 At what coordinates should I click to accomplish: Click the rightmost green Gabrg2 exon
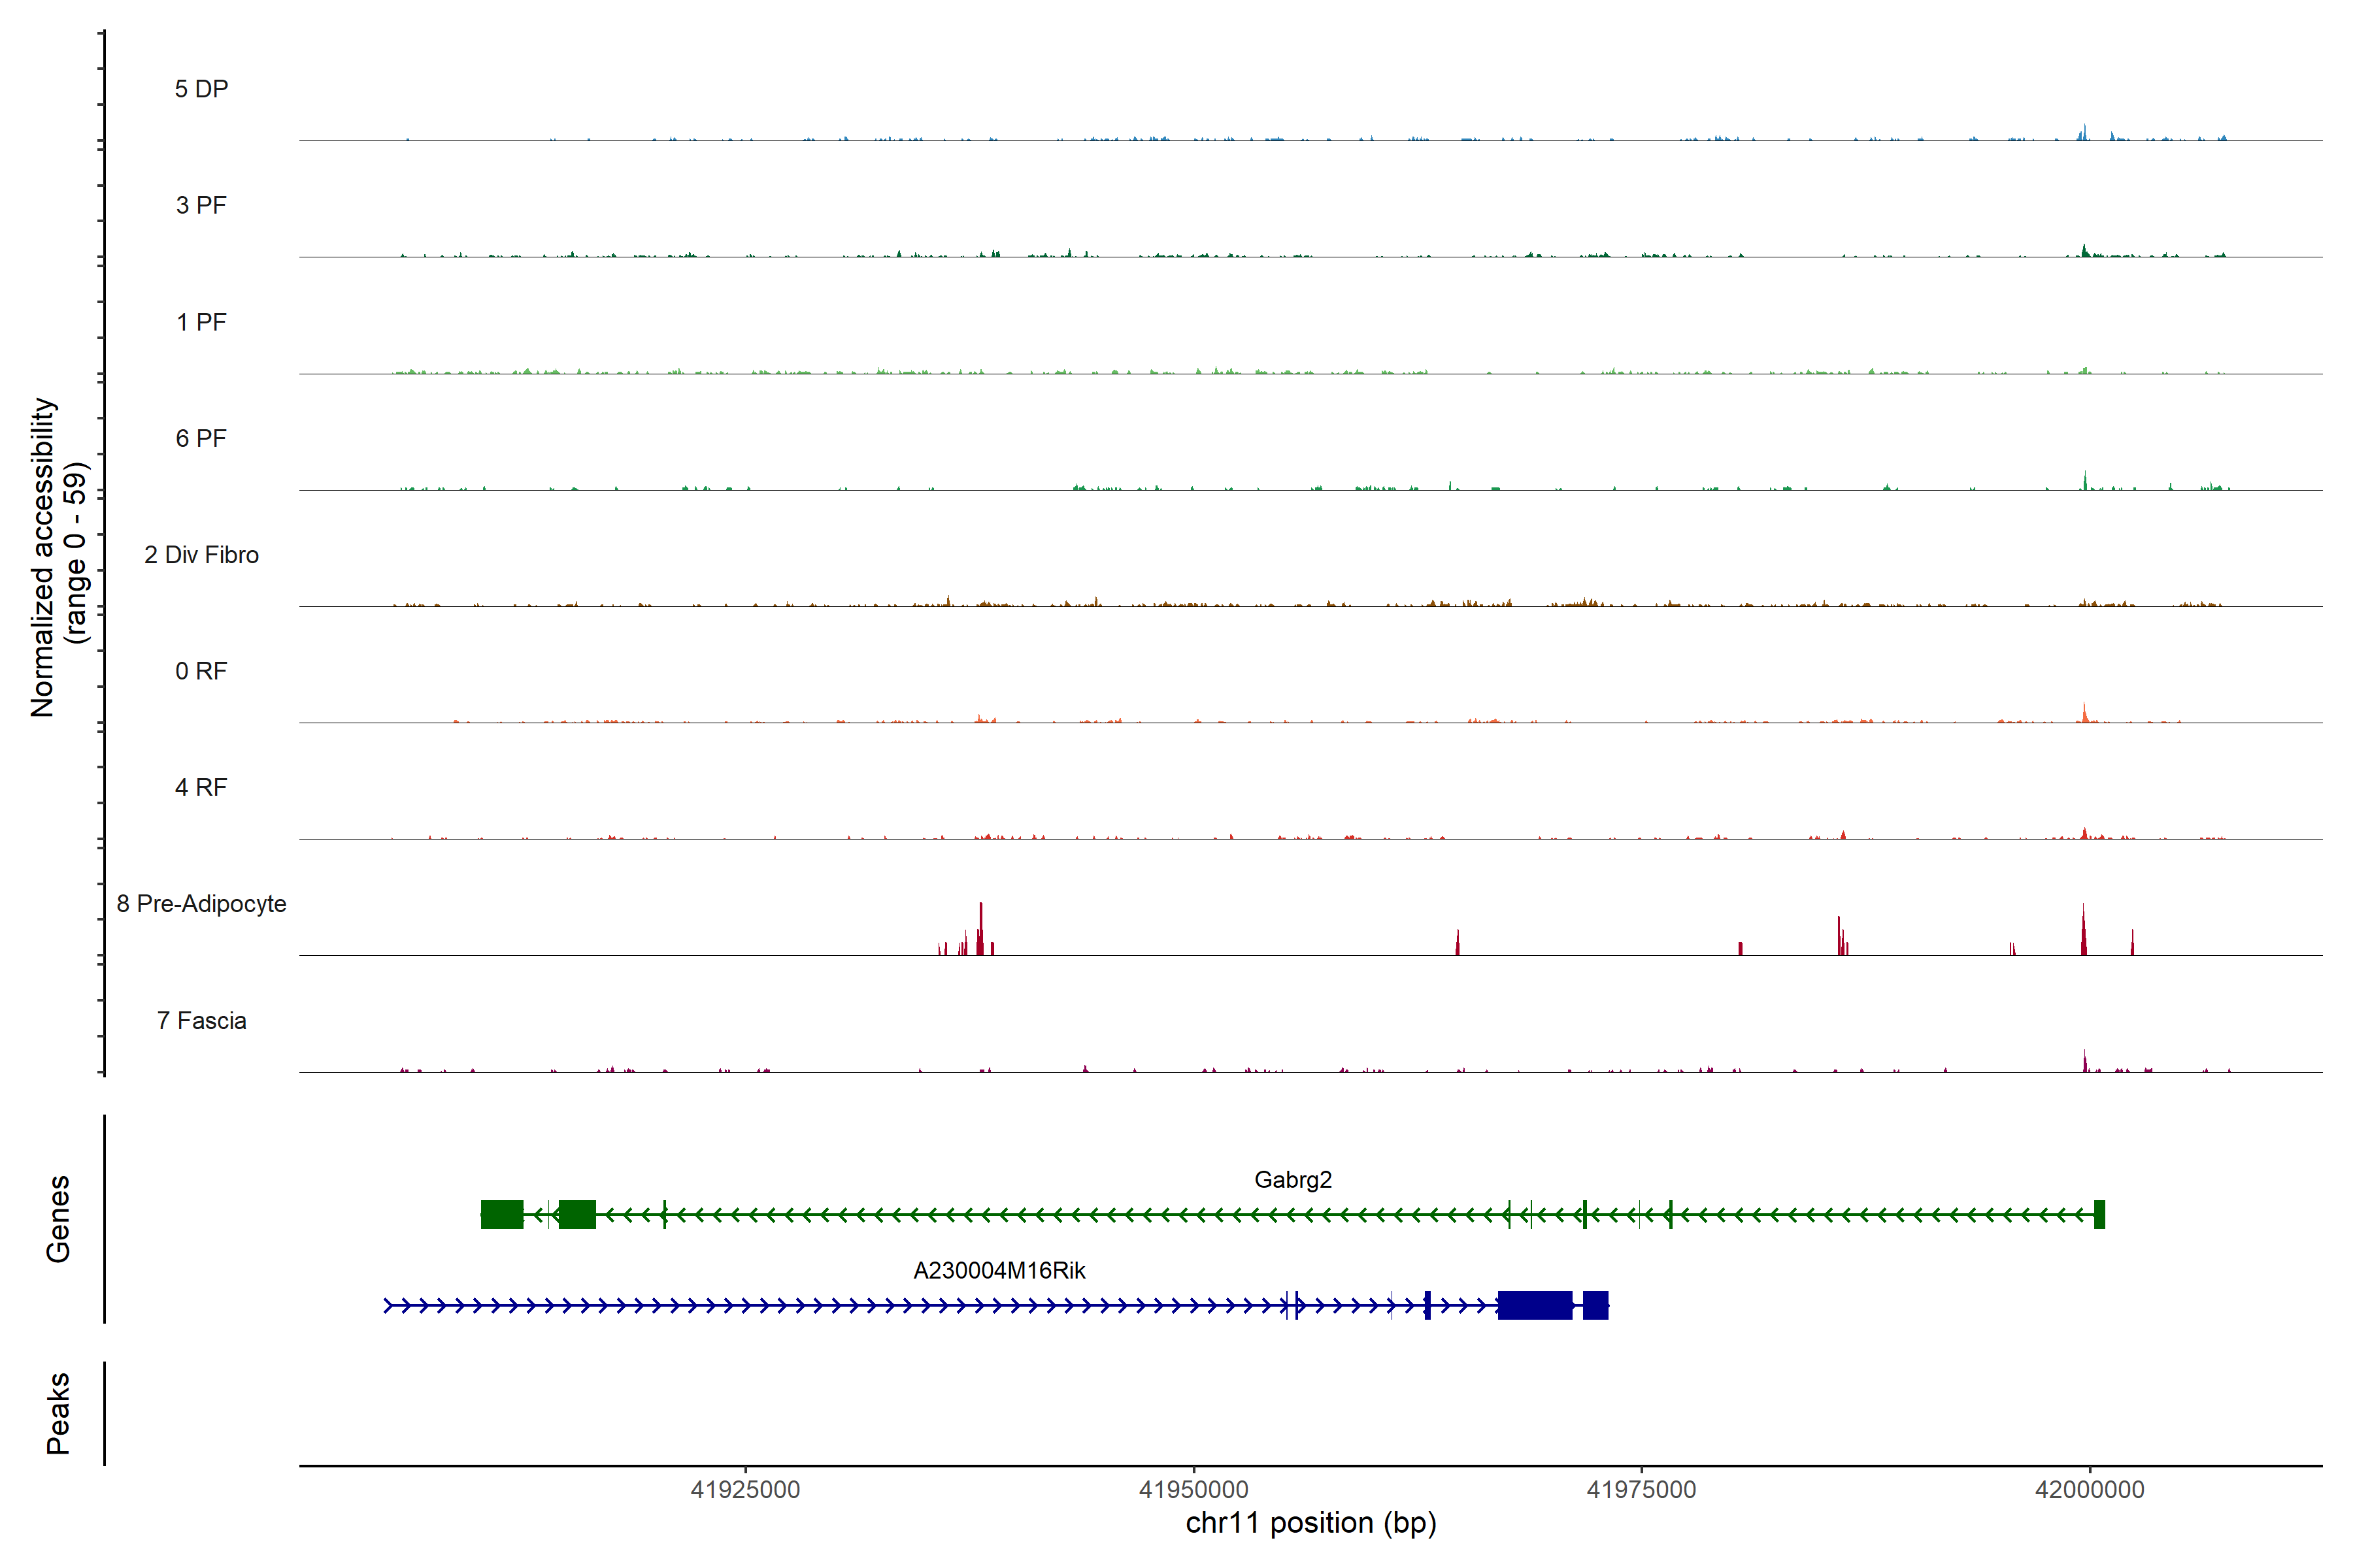point(2100,1215)
